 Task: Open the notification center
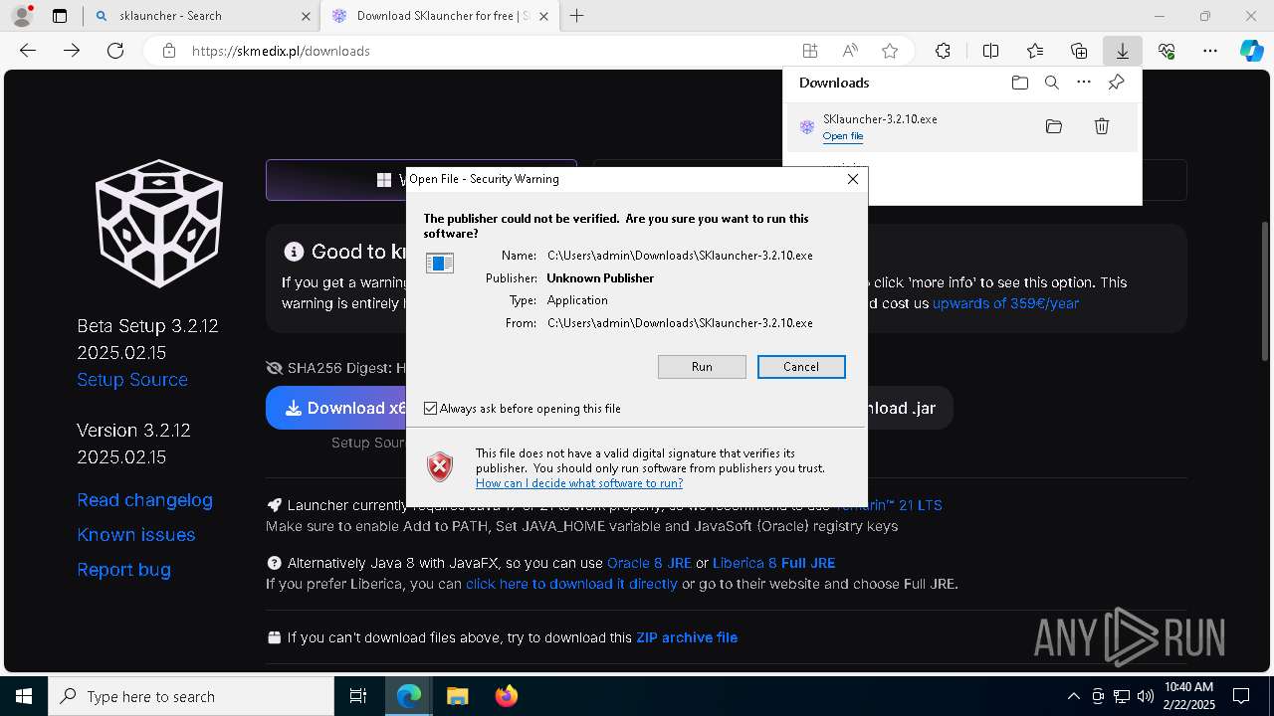tap(1241, 697)
